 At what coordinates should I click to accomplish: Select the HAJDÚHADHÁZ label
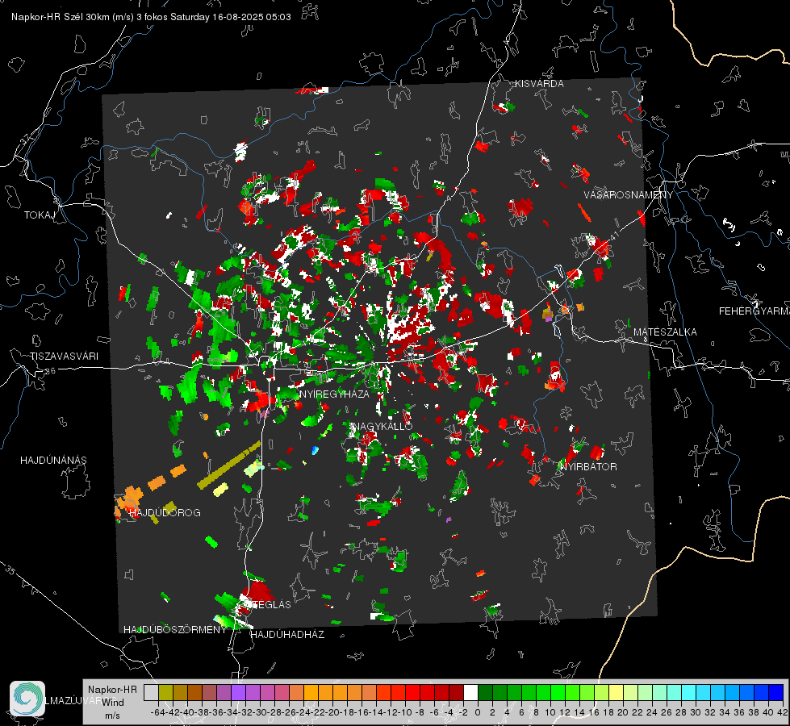tap(287, 634)
